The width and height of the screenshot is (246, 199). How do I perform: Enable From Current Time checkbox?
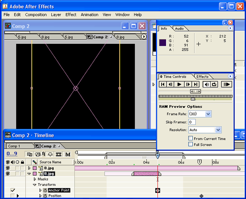click(x=191, y=138)
